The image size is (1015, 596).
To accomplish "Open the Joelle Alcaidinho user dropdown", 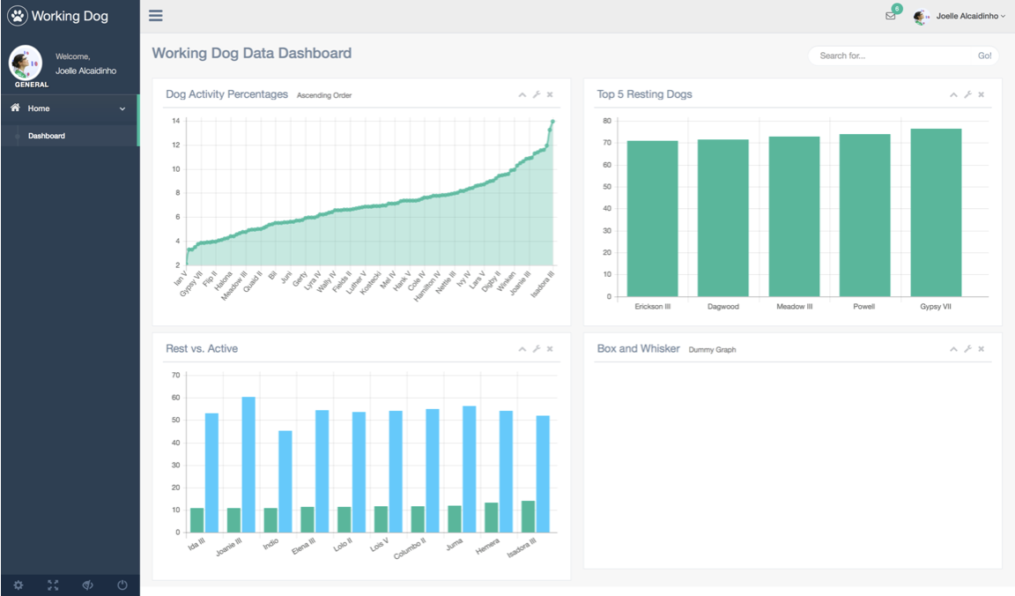I will click(x=970, y=16).
